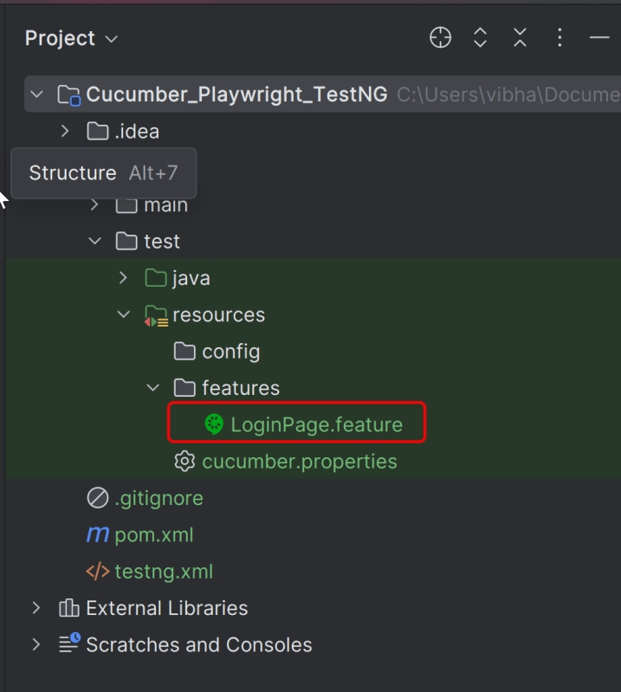Collapse the Cucumber_Playwright_TestNG root node
621x692 pixels.
(36, 94)
